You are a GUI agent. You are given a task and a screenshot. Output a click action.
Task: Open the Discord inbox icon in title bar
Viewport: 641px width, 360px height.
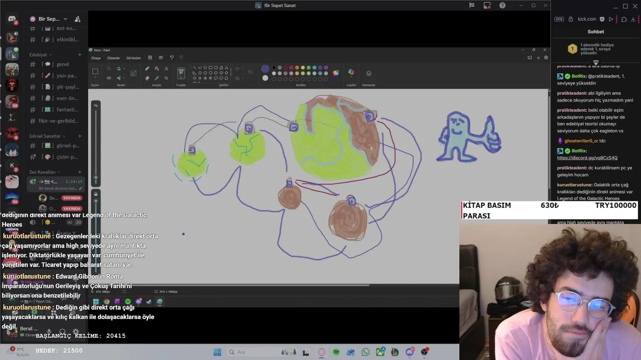pos(487,5)
